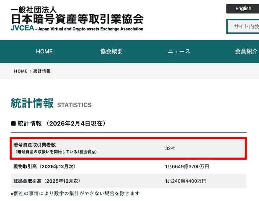Viewport: 259px width, 201px height.
Task: Click the 日本暗号資産等取引業協会 site logo
Action: point(77,18)
